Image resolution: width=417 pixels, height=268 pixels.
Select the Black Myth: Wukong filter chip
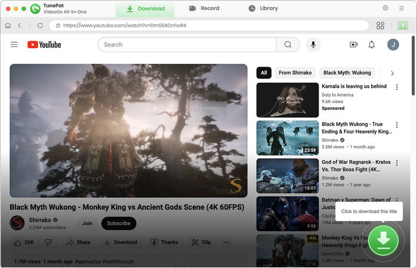[x=347, y=73]
